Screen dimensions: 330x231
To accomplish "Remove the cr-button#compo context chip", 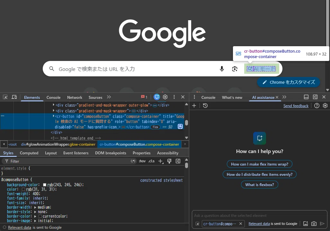I will click(241, 224).
